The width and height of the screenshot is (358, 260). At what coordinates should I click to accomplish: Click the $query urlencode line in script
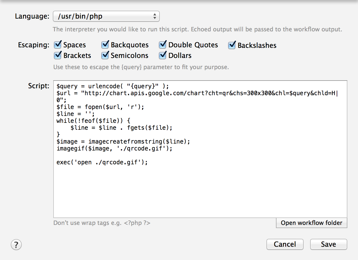[x=112, y=86]
